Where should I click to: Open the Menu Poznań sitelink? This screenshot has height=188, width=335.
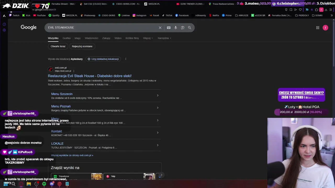61,106
